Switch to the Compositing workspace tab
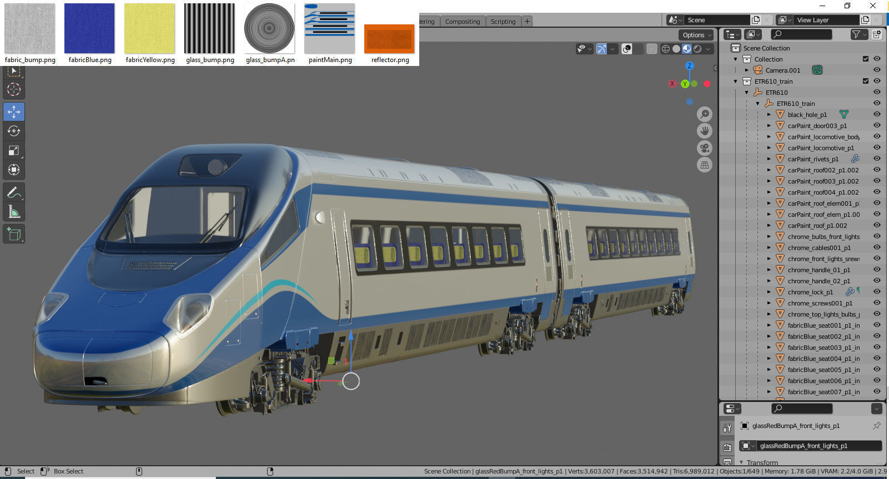889x479 pixels. (463, 22)
